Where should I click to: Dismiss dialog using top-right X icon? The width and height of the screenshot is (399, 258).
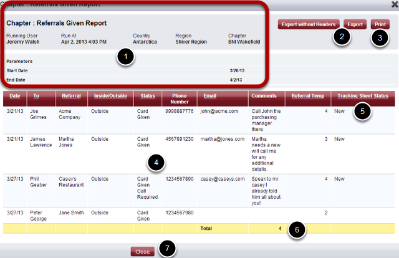pos(393,4)
